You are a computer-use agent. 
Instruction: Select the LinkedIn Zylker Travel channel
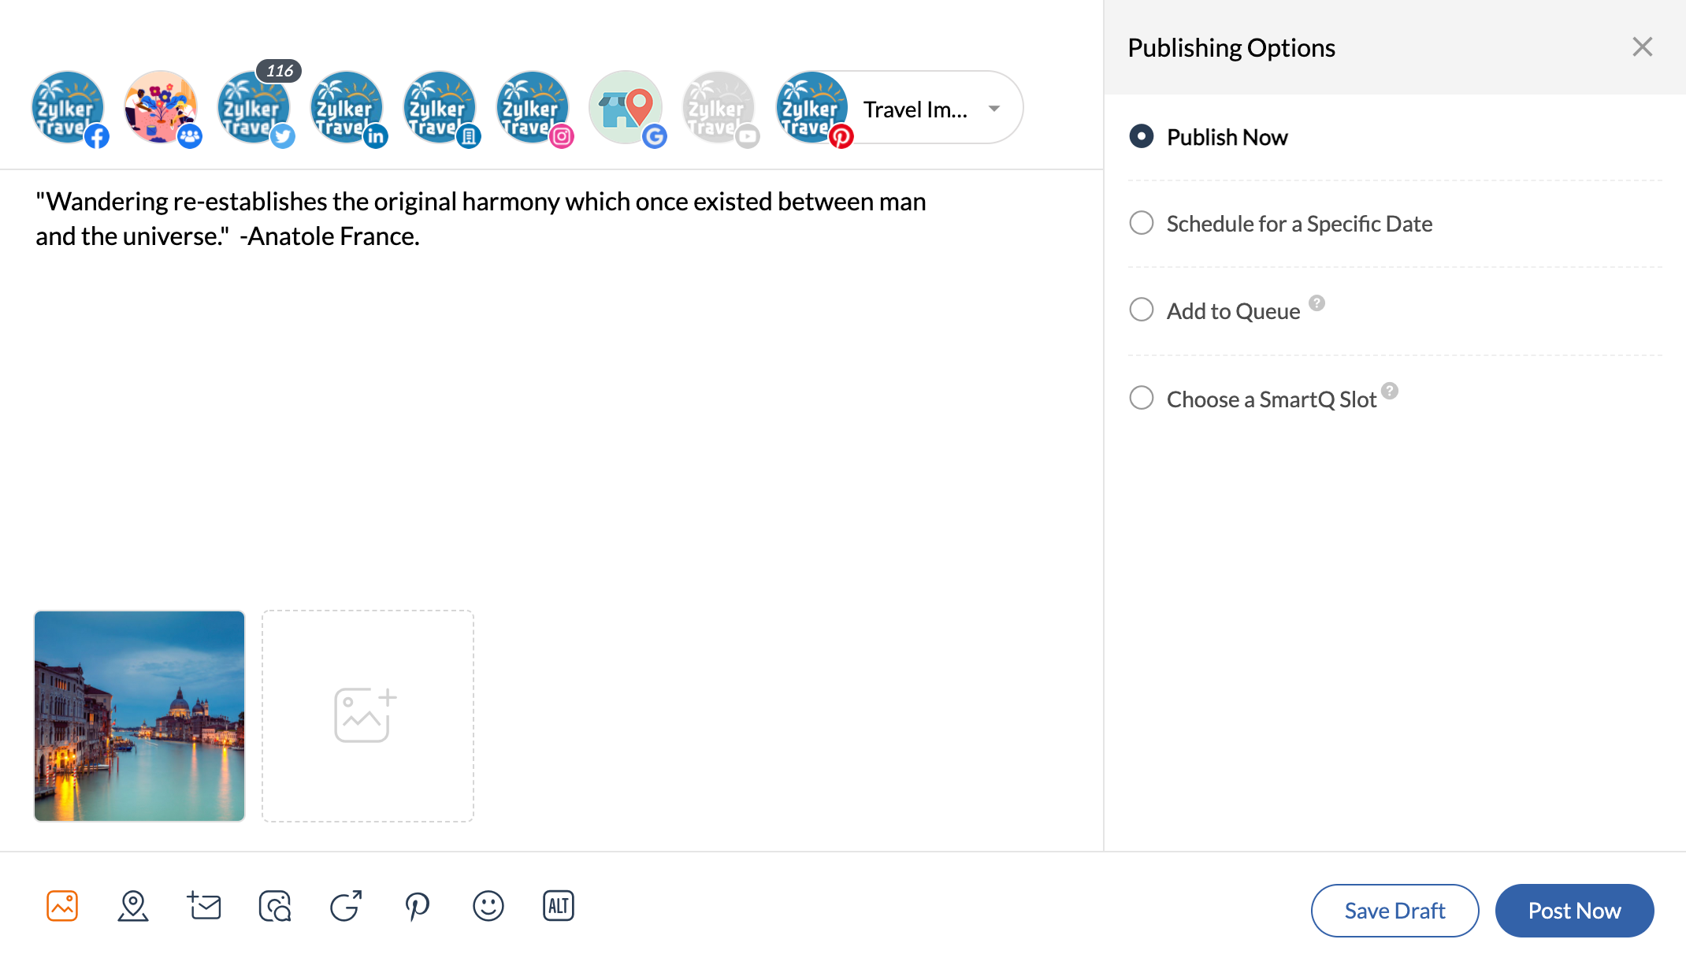coord(346,109)
